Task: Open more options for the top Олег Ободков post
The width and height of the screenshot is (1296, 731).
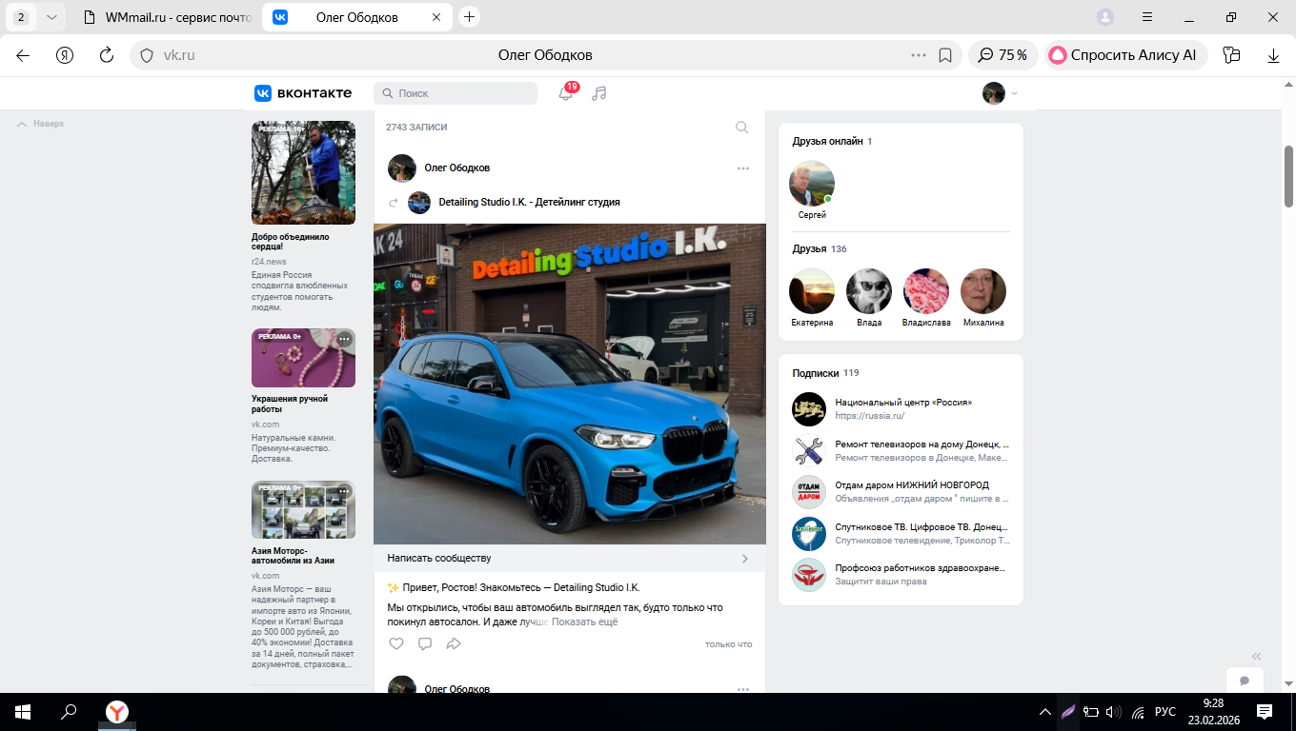Action: pos(743,168)
